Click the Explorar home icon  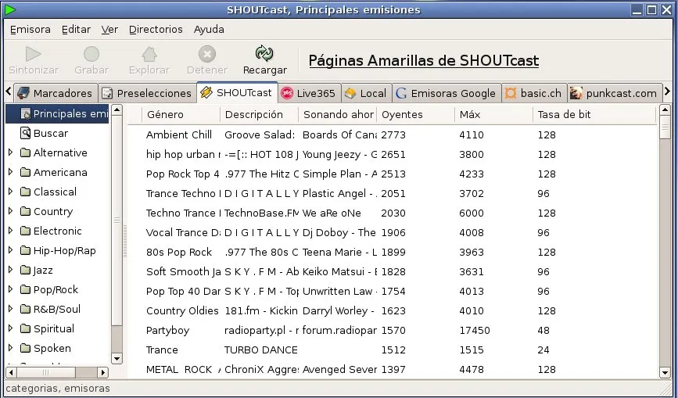149,54
